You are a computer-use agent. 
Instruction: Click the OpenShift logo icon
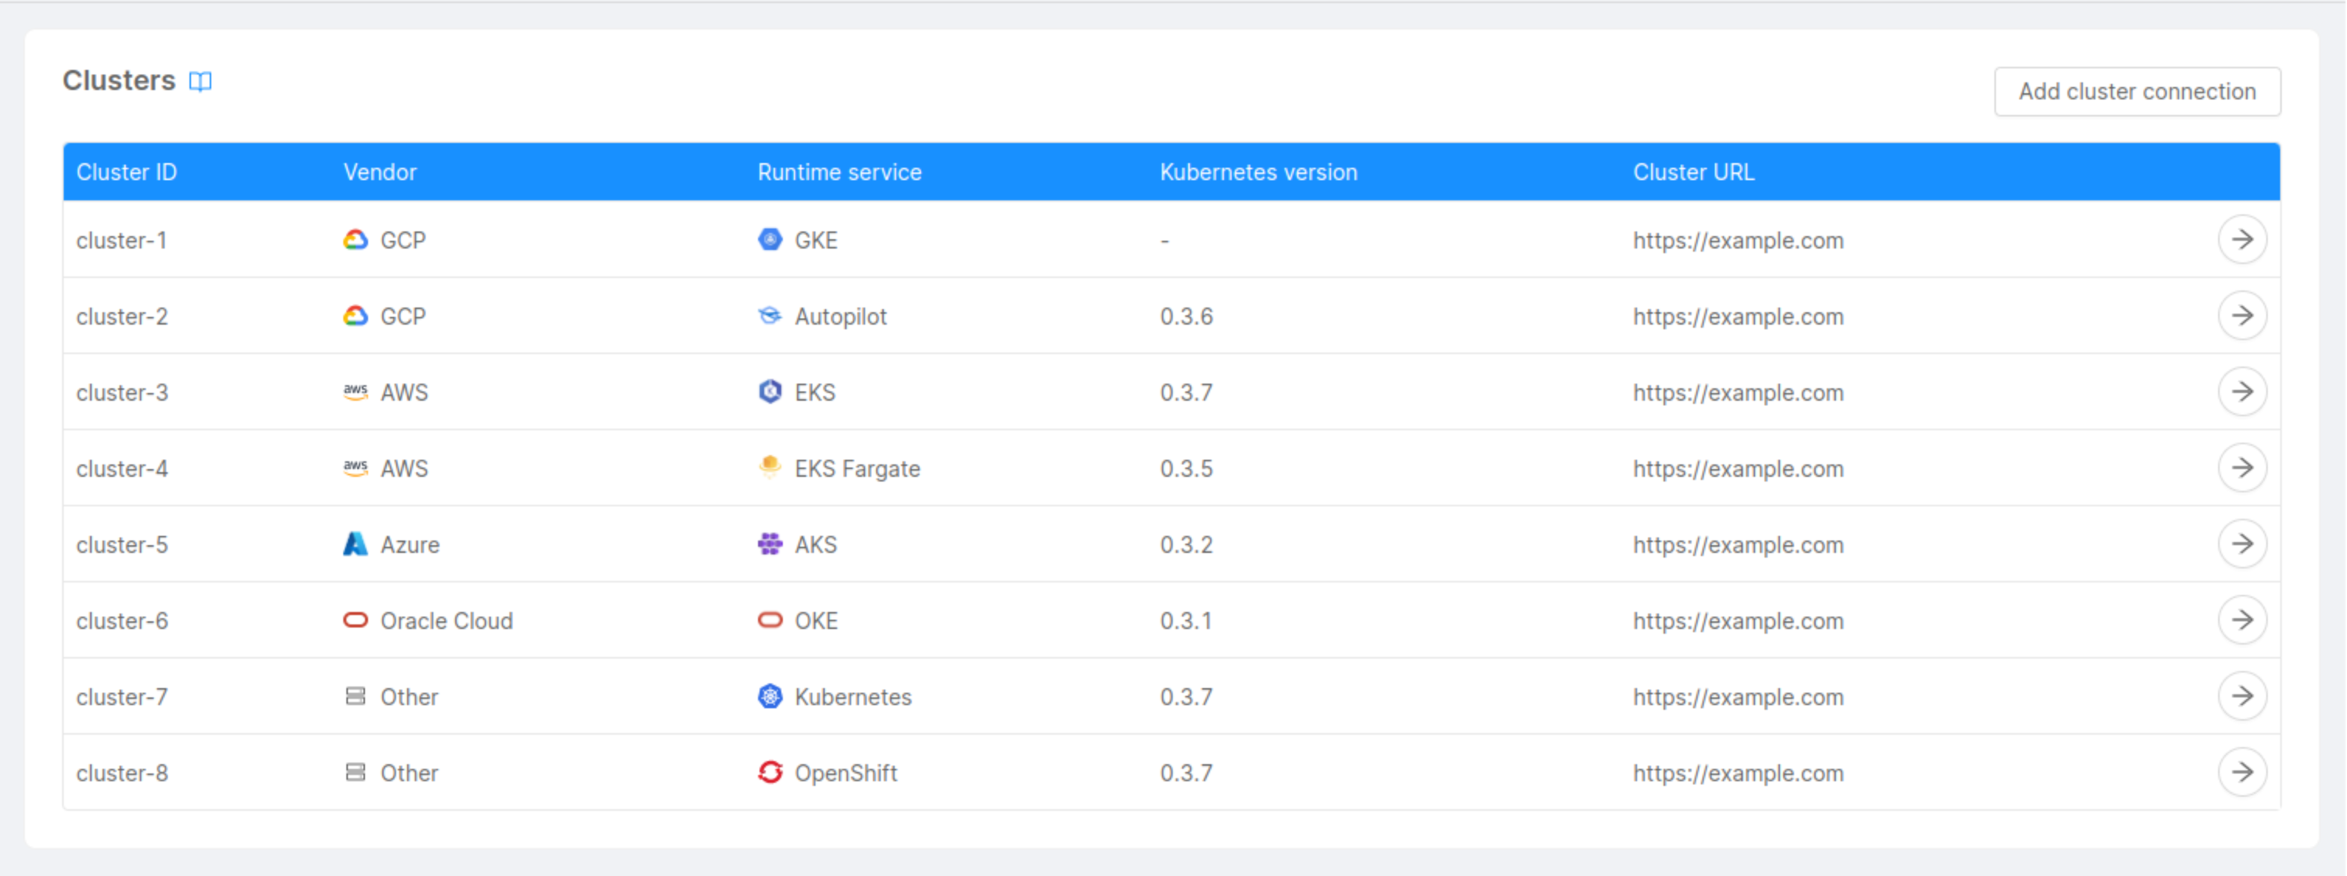tap(770, 772)
